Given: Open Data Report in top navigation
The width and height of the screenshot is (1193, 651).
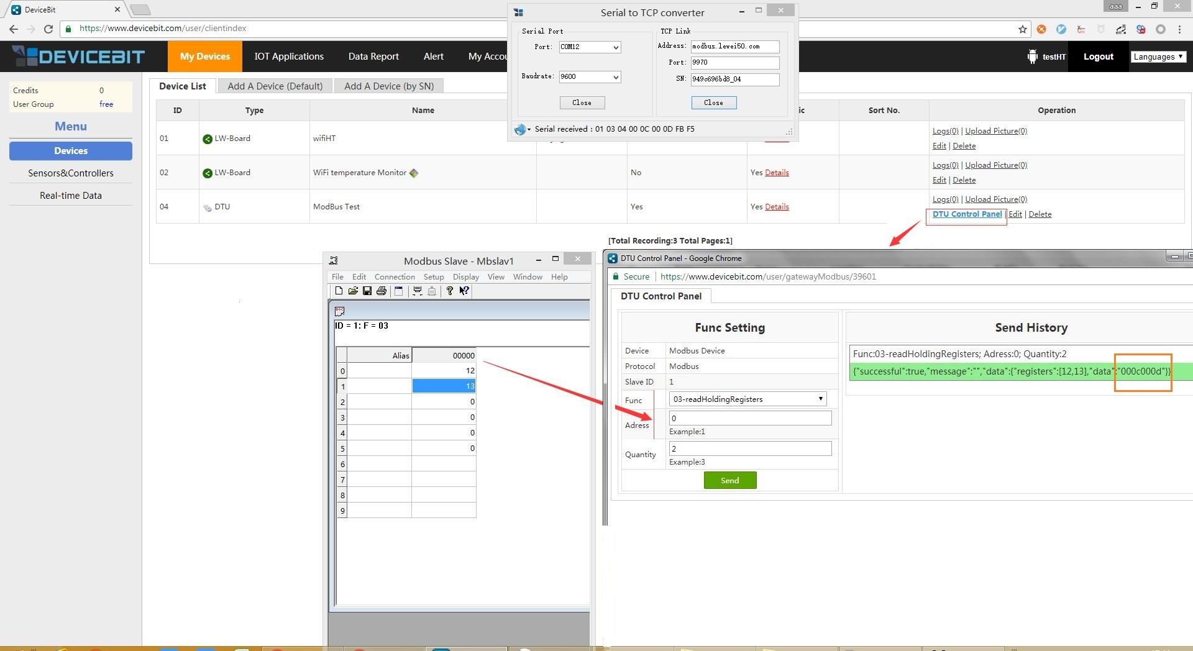Looking at the screenshot, I should click(x=373, y=57).
